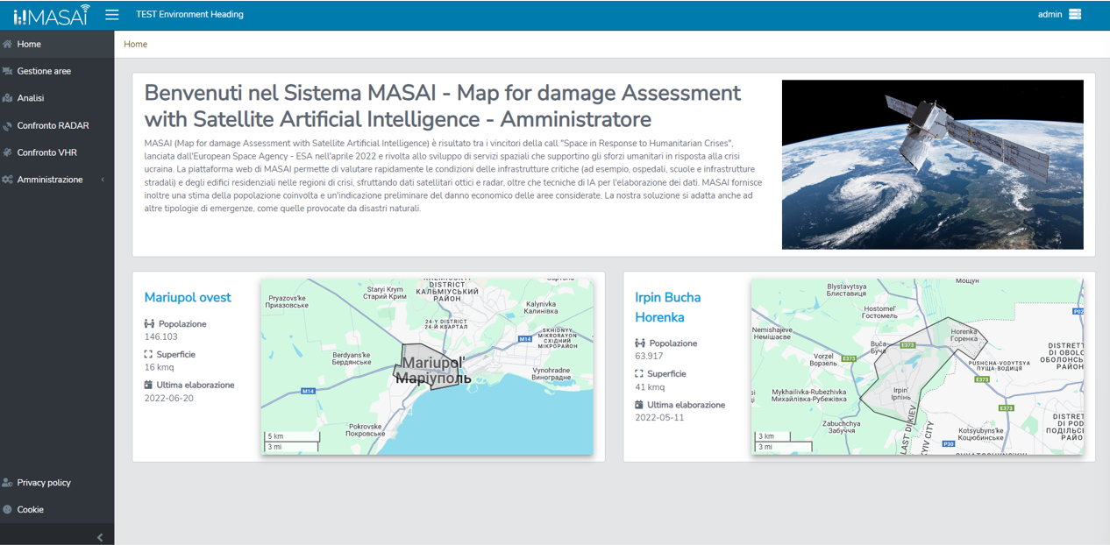Screen dimensions: 1110x545
Task: Click the Irpin Bucha Horenka map preview
Action: tap(917, 367)
